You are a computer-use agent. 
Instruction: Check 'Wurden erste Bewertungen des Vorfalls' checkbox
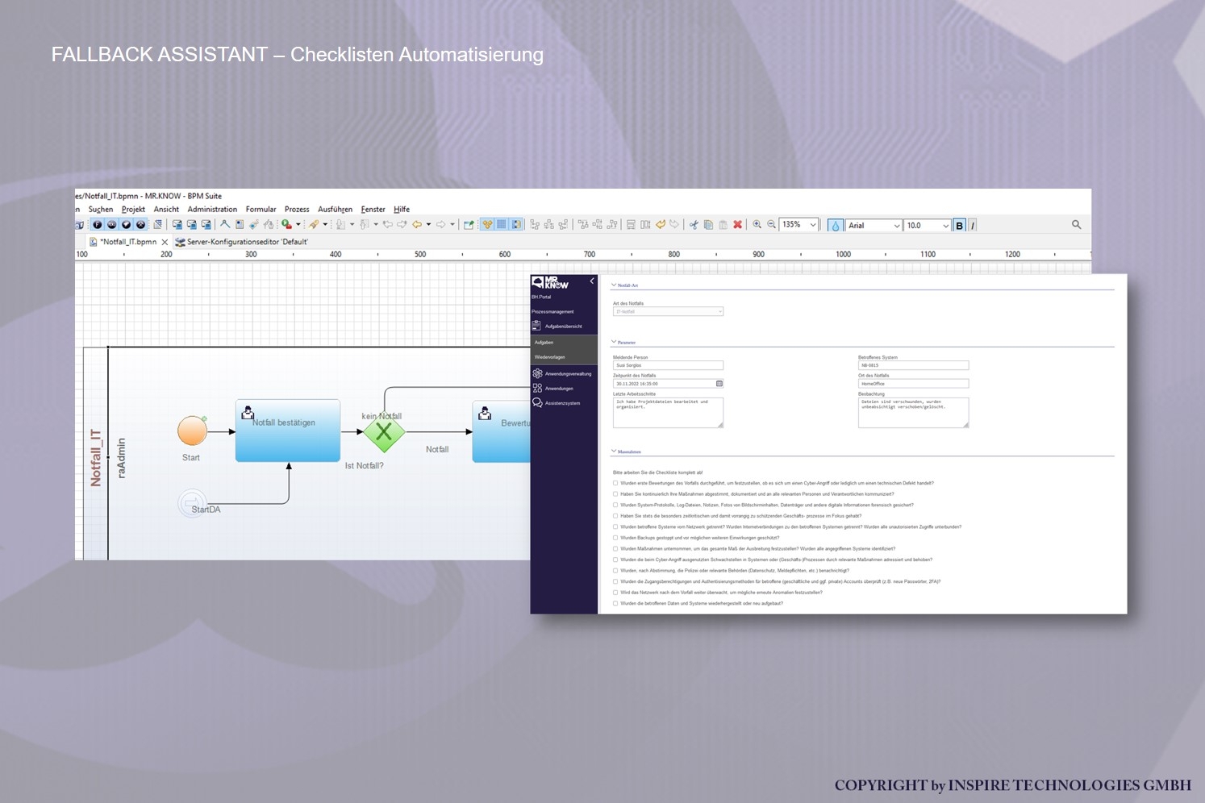click(615, 483)
